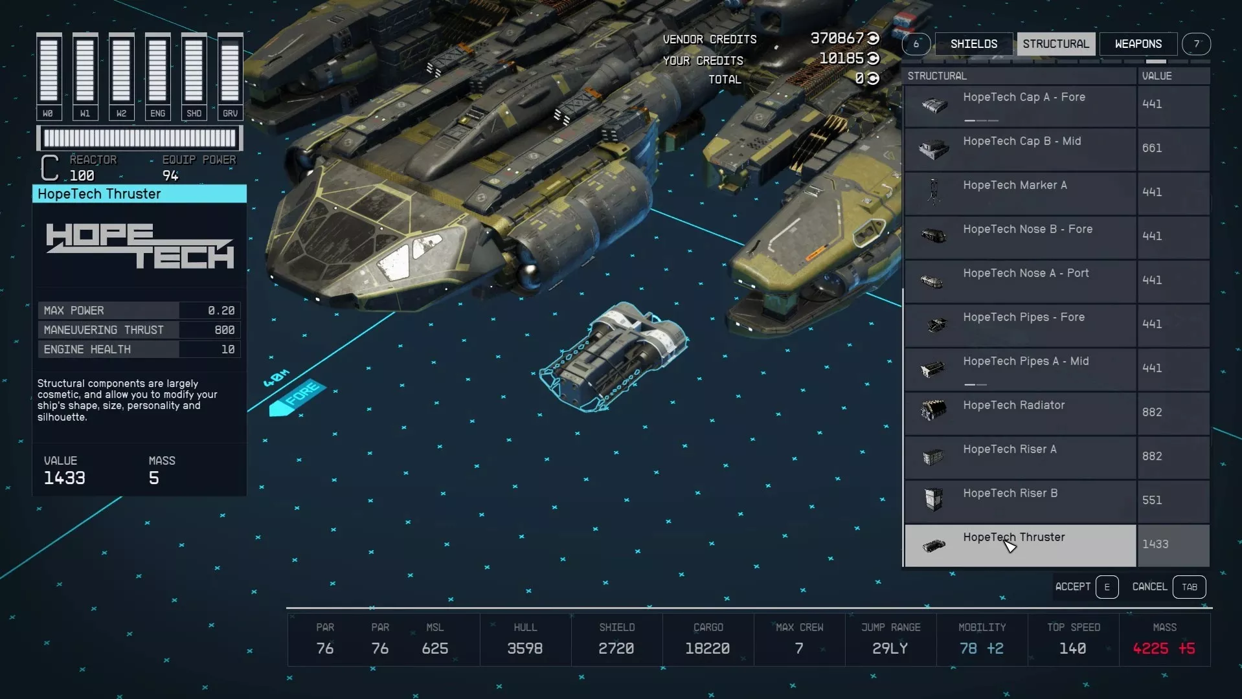The width and height of the screenshot is (1242, 699).
Task: Click the HopeTech Cap B - Mid part icon
Action: [934, 150]
